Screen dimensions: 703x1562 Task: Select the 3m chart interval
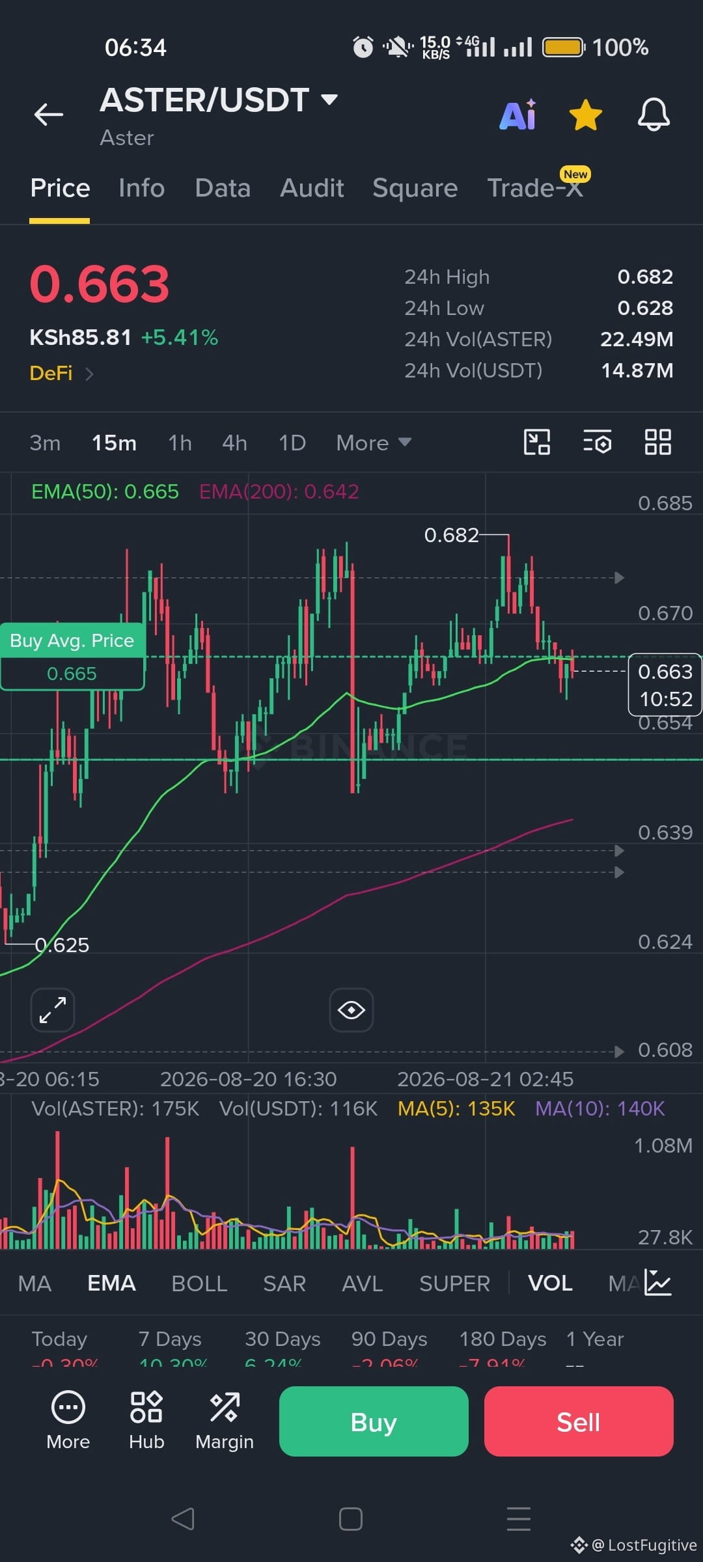click(x=45, y=443)
